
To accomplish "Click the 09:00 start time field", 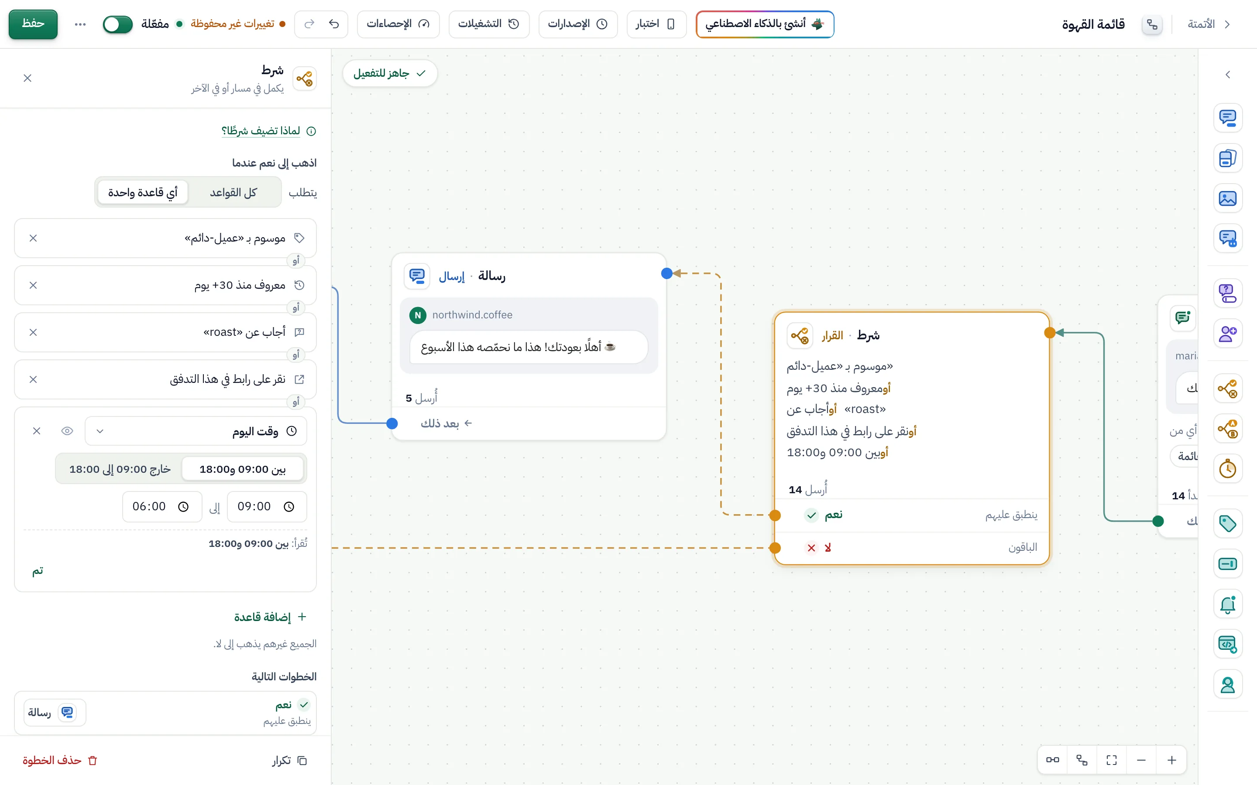I will (267, 507).
